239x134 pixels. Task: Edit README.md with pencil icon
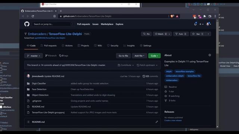click(157, 122)
